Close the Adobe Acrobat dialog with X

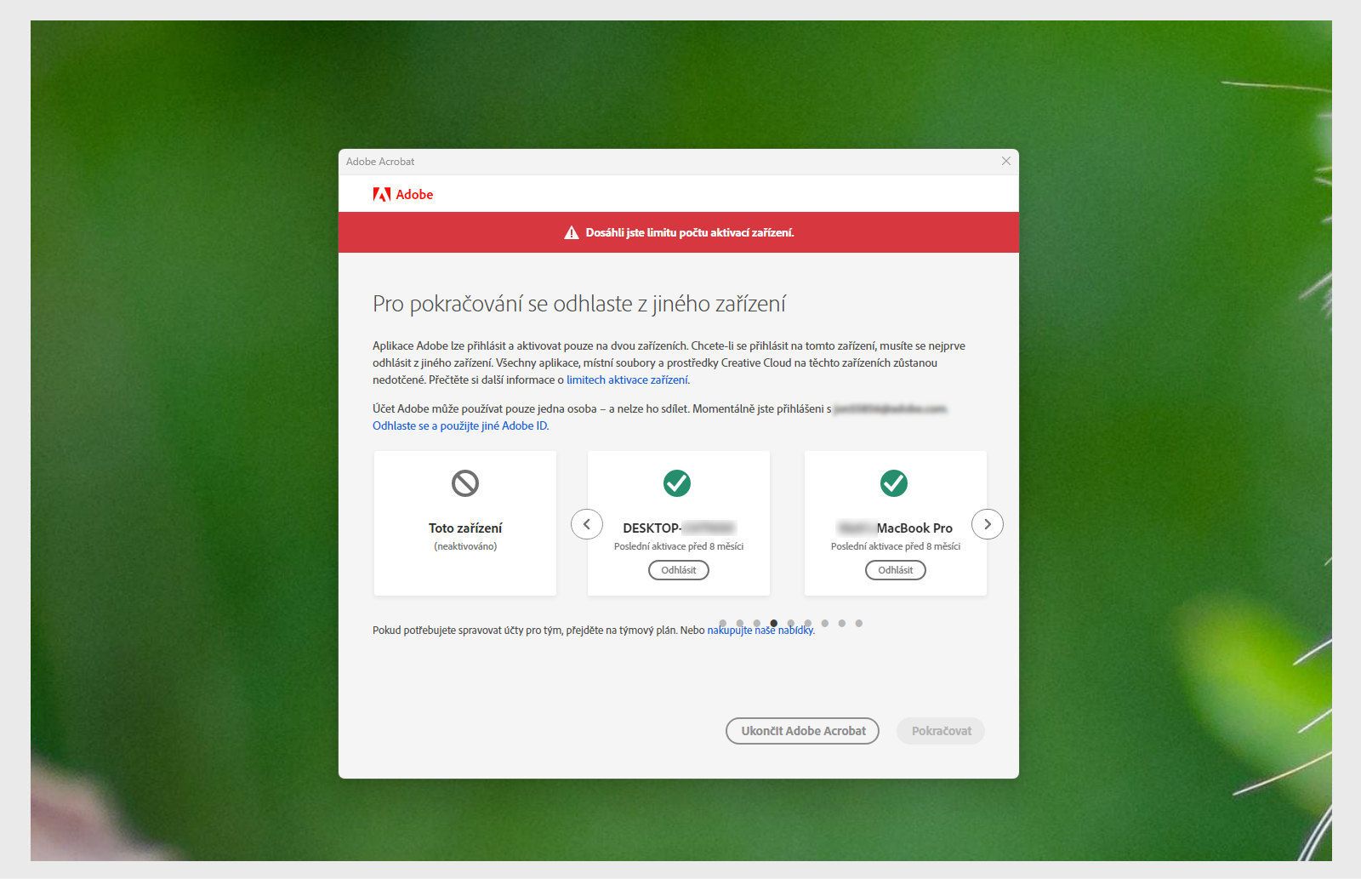[1006, 161]
